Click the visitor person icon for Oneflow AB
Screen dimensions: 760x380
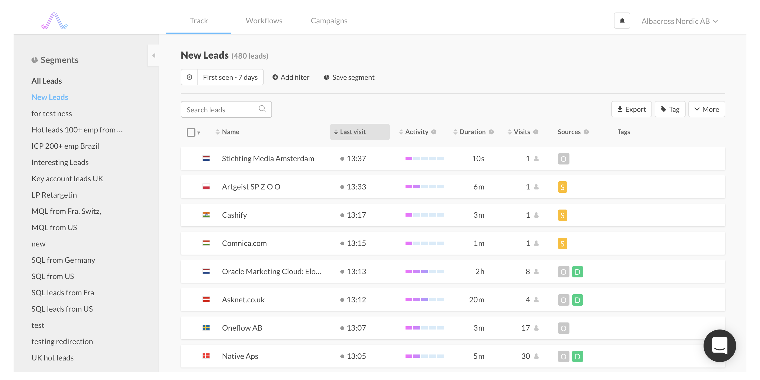[536, 328]
